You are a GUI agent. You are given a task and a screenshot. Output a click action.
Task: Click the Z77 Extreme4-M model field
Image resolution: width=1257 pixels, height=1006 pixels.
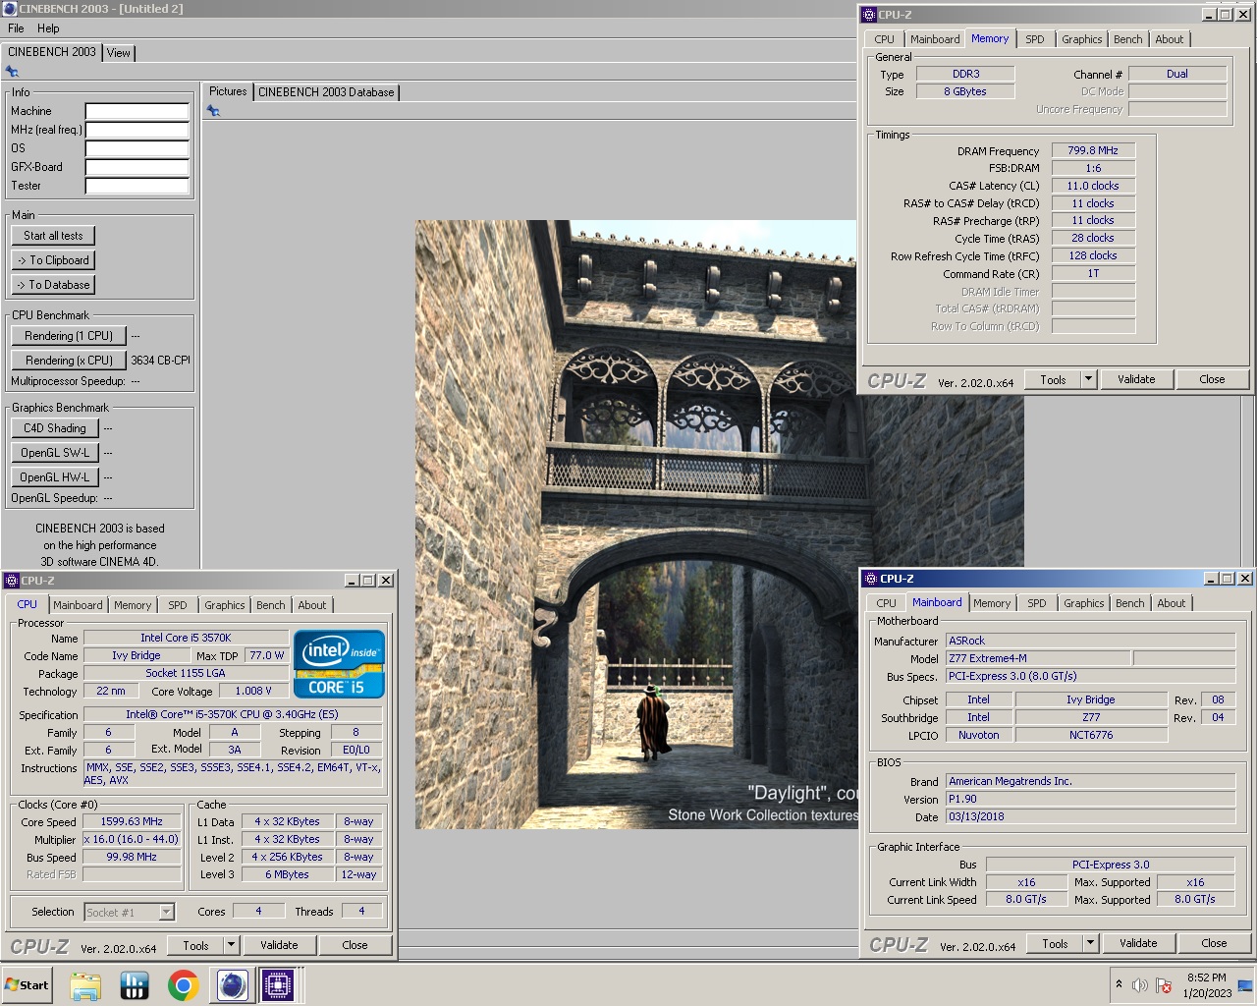click(1037, 658)
